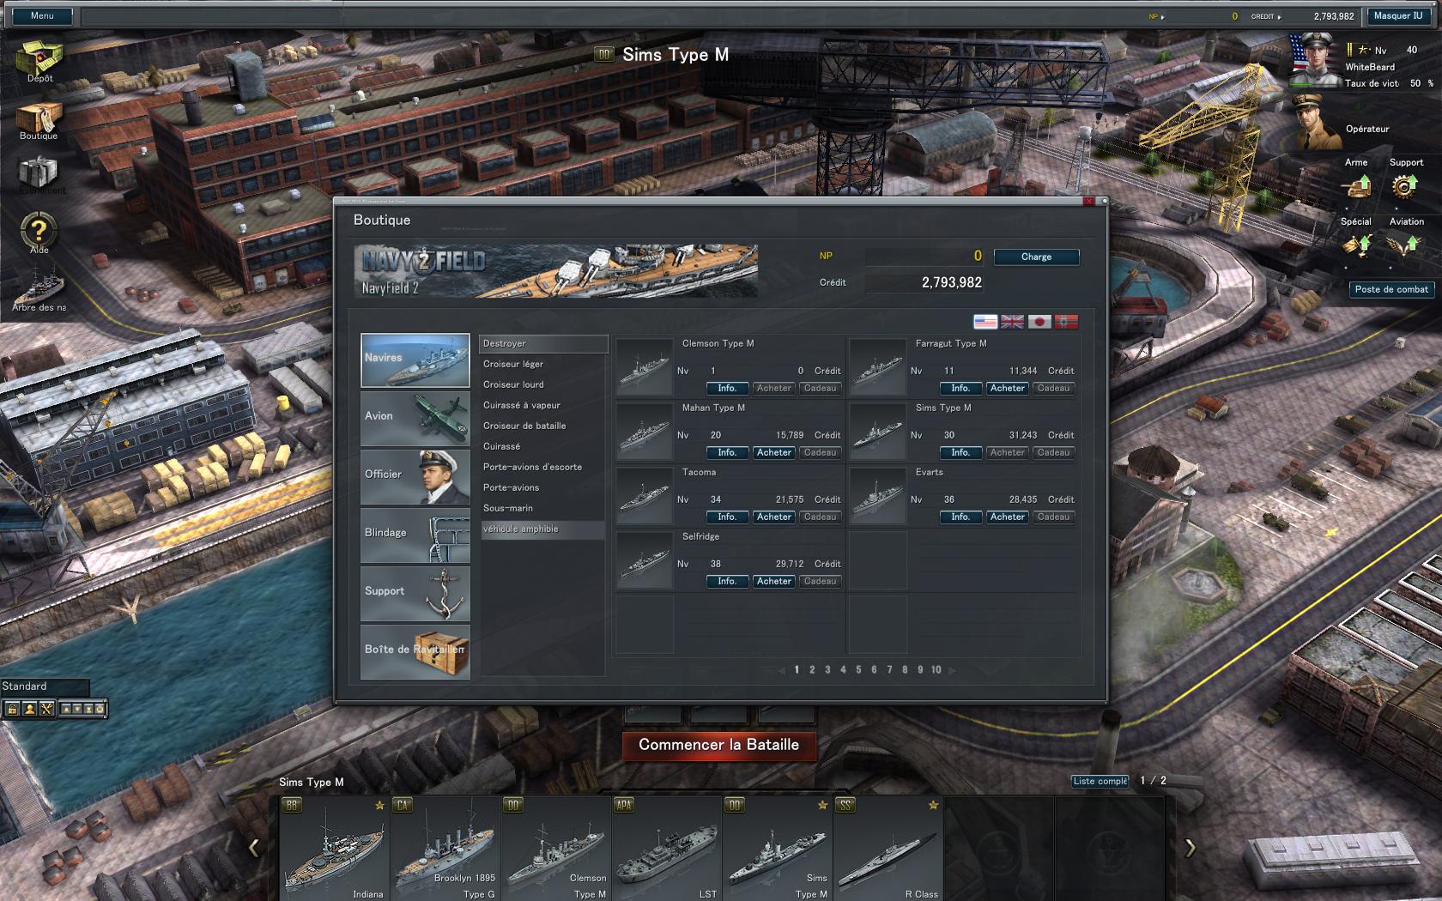This screenshot has width=1442, height=901.
Task: Select Cuirassé à vapeur ship type
Action: pos(542,405)
